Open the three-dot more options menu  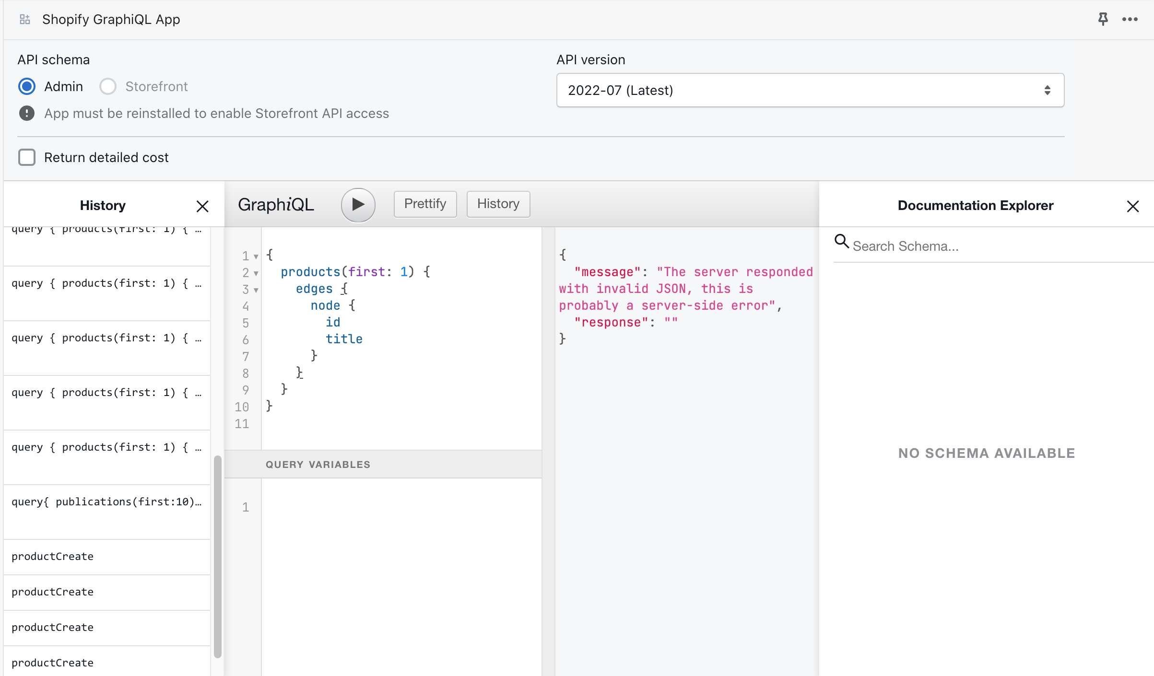(1130, 19)
